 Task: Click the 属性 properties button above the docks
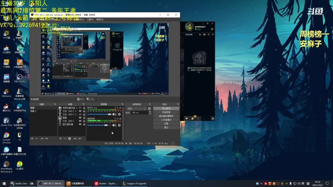[80, 99]
